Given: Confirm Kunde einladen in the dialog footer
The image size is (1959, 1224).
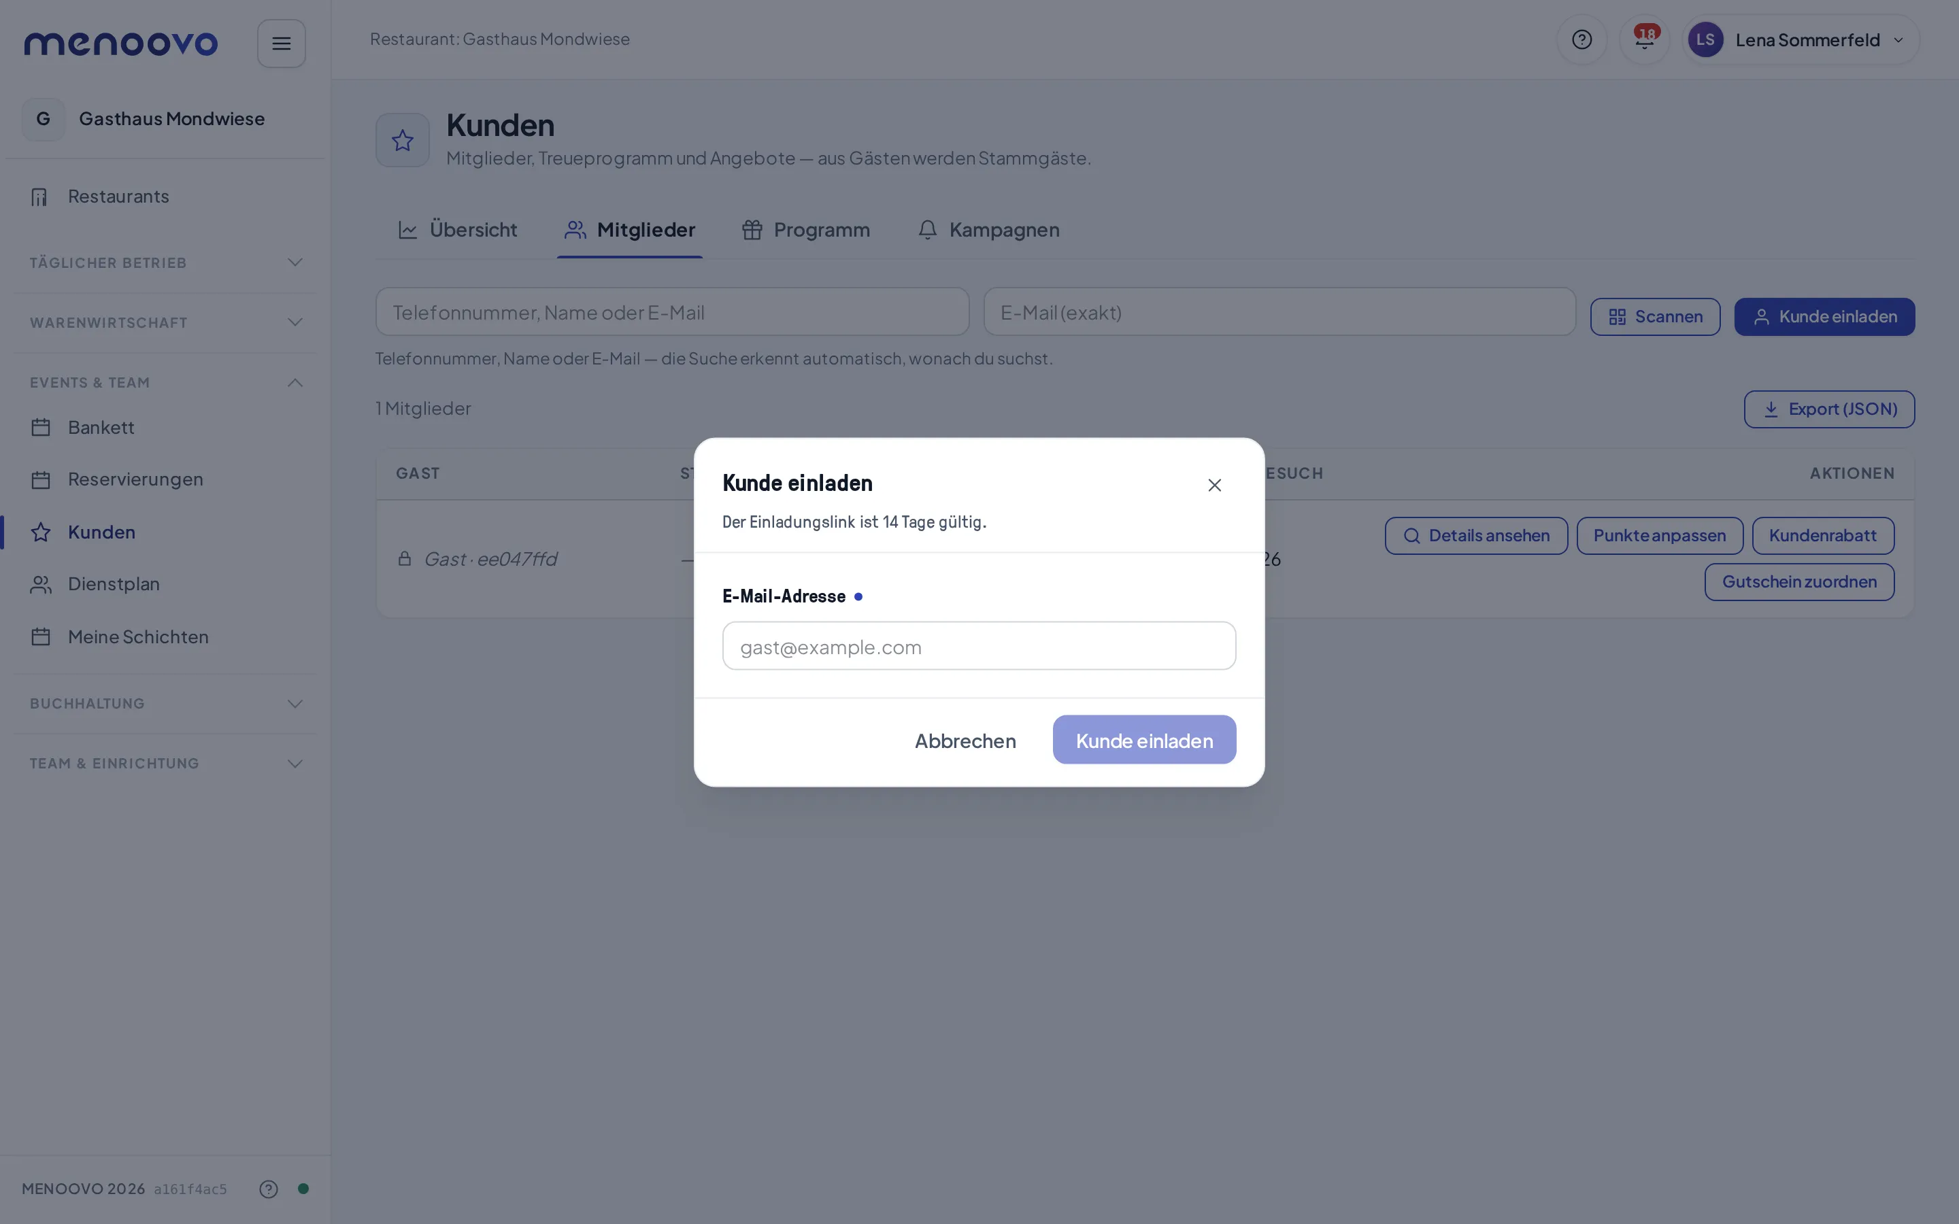Looking at the screenshot, I should click(x=1144, y=740).
